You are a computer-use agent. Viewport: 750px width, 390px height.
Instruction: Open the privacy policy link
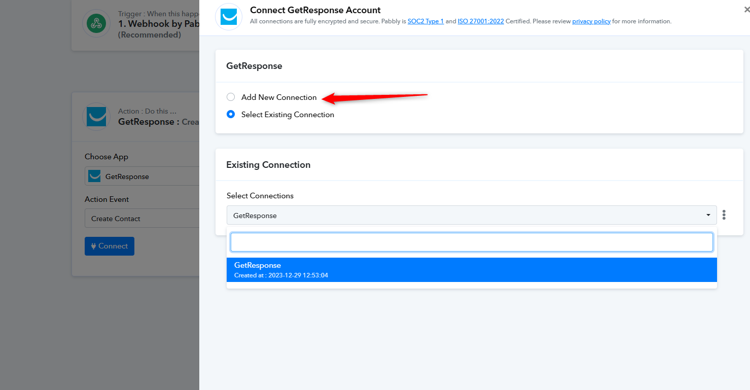[591, 21]
